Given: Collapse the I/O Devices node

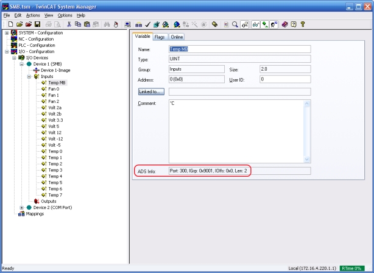Looking at the screenshot, I should point(14,58).
